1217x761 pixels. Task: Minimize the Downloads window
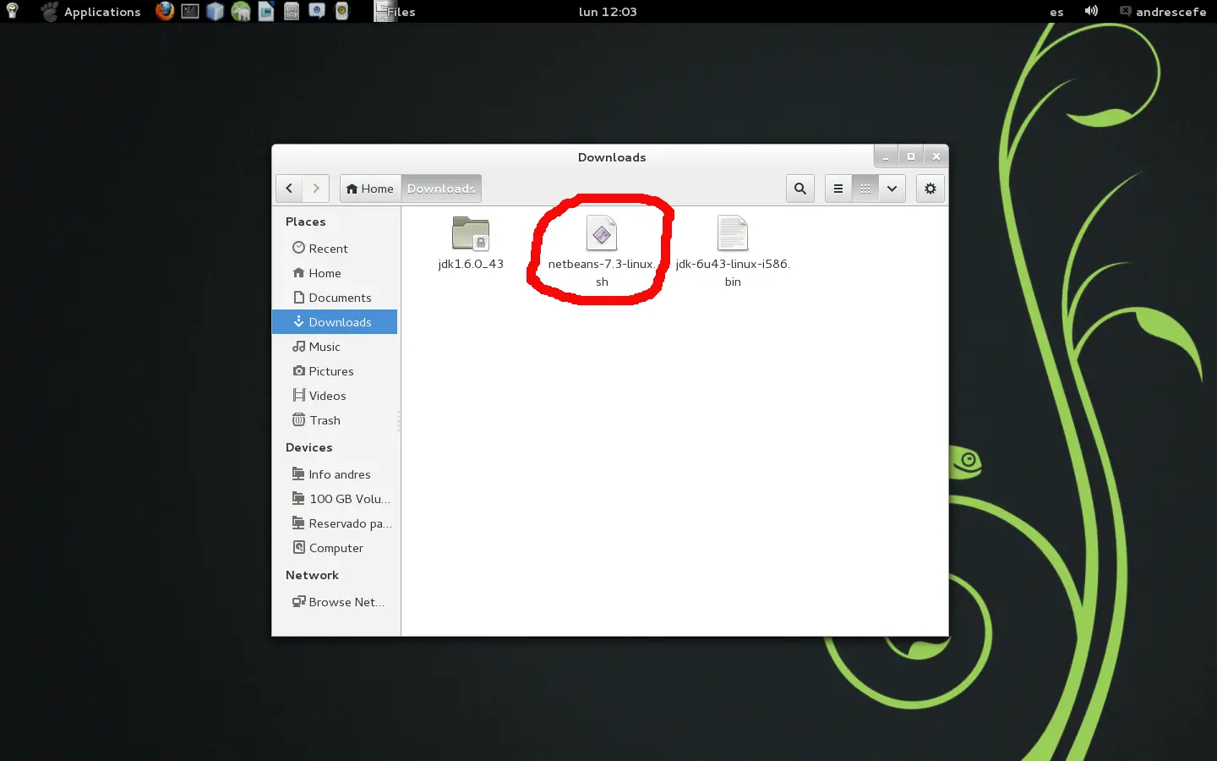point(886,156)
